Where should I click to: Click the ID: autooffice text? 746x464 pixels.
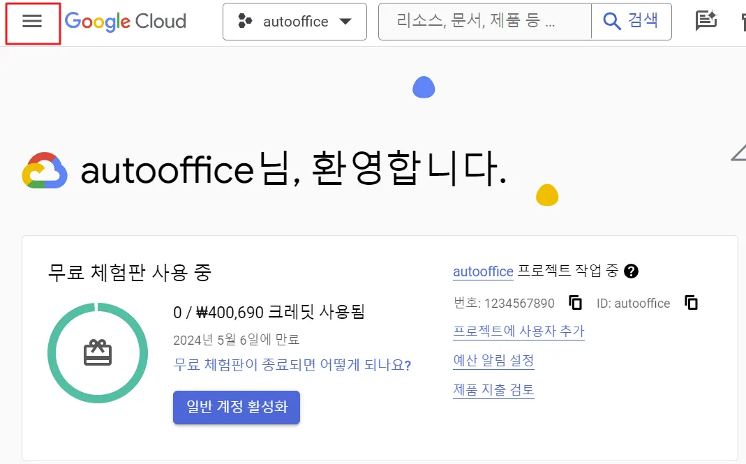point(633,303)
